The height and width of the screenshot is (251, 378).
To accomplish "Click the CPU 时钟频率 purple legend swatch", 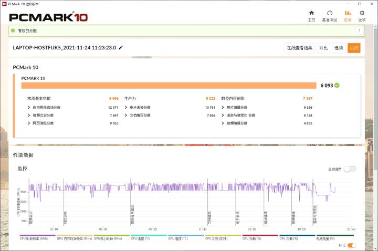I will 38,236.
